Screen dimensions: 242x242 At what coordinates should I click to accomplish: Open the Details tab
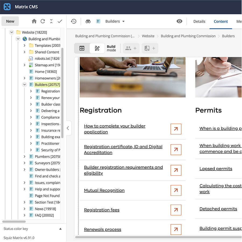click(199, 22)
